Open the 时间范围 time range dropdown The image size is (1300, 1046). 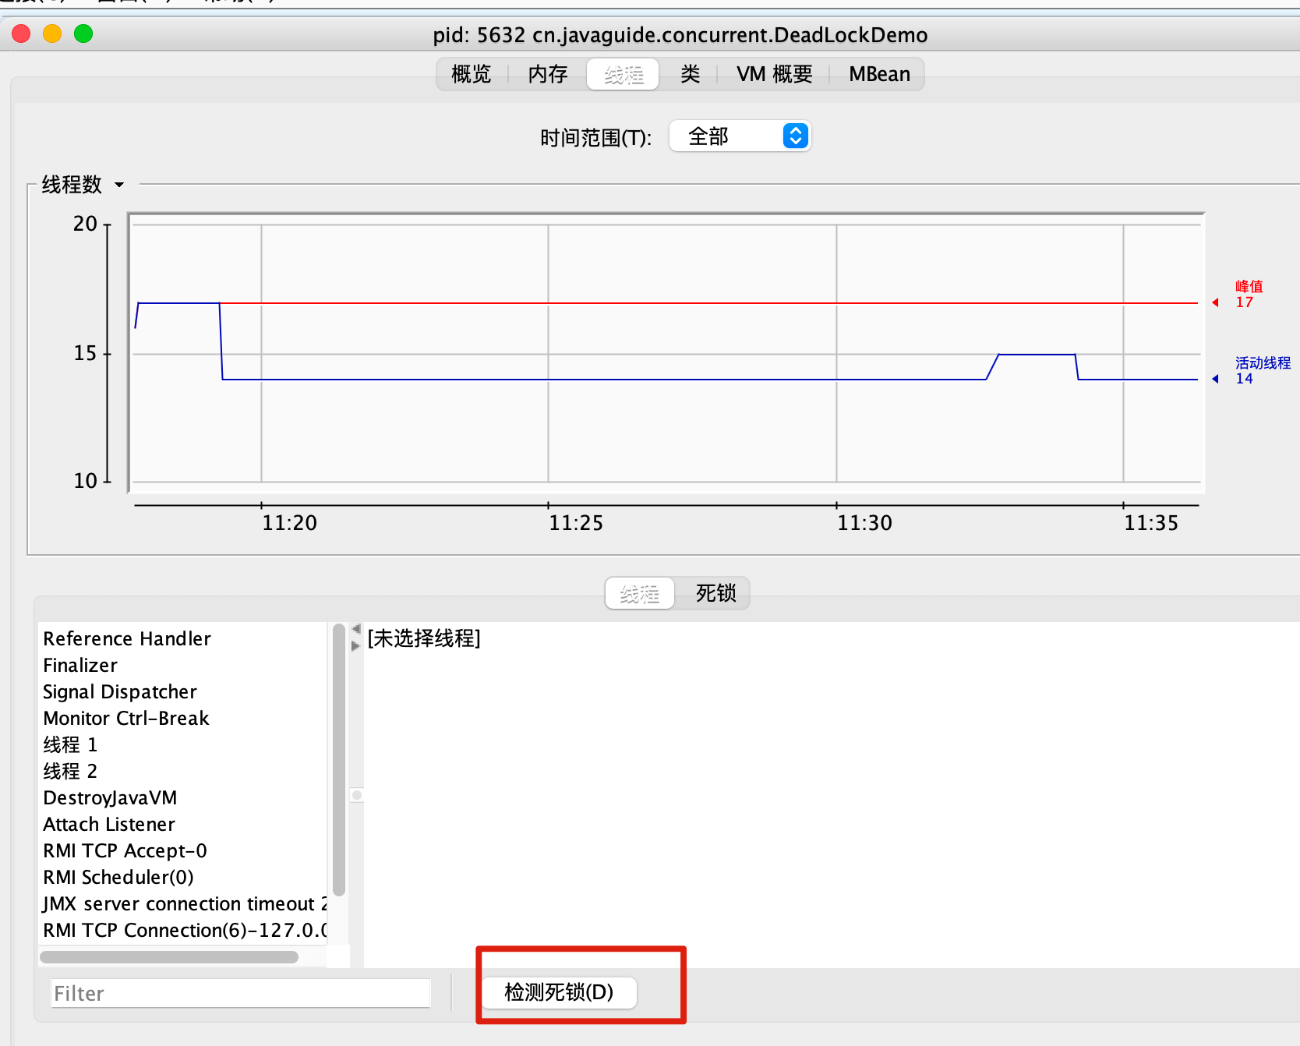[x=740, y=136]
